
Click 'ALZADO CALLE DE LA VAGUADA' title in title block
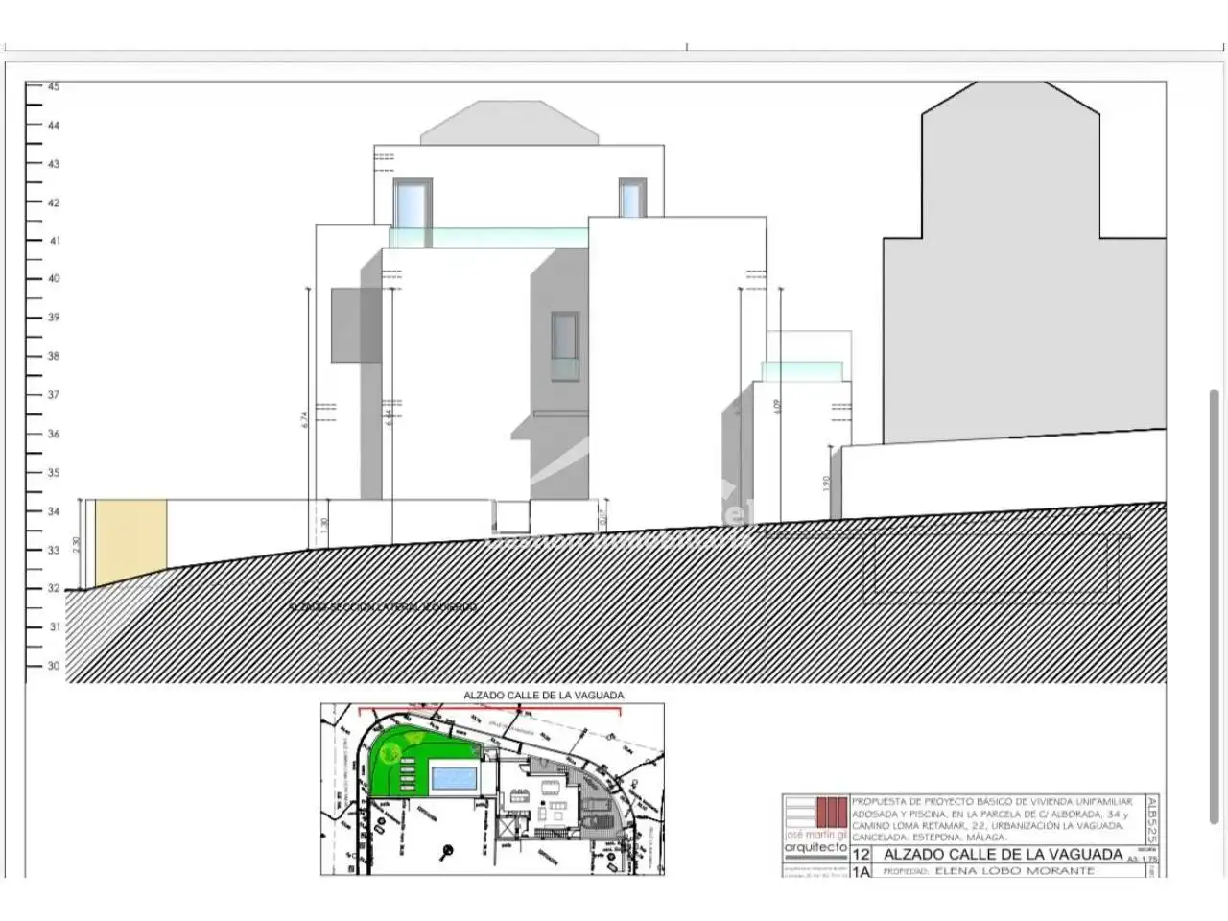click(1003, 854)
